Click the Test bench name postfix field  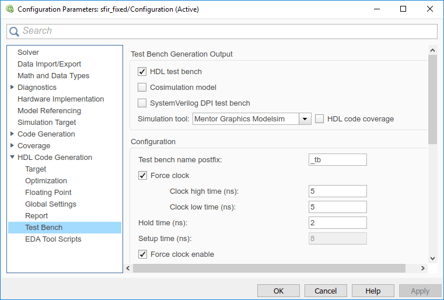[338, 160]
